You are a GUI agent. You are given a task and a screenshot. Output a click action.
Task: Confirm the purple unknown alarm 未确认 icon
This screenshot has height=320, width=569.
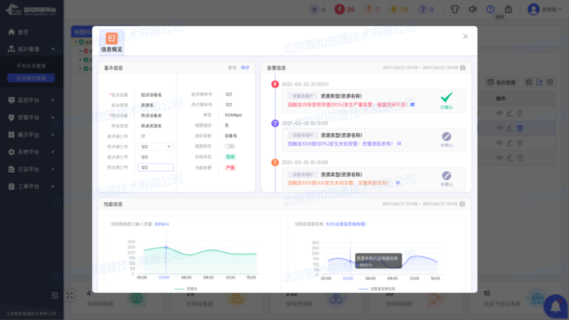(447, 137)
